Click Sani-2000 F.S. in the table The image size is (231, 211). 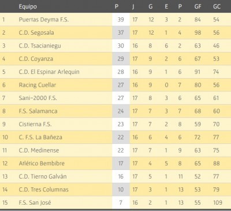(x=38, y=98)
